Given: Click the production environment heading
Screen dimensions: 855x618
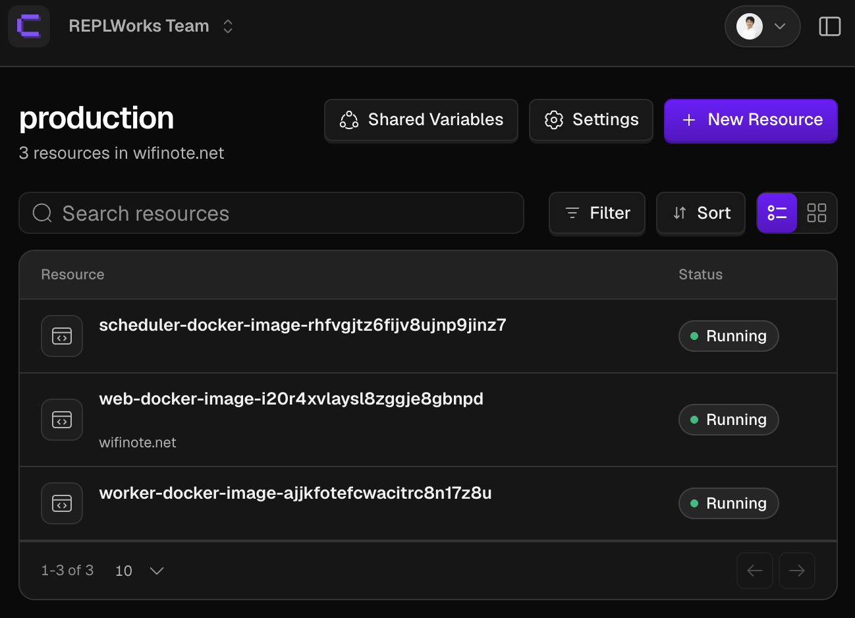Looking at the screenshot, I should click(96, 119).
